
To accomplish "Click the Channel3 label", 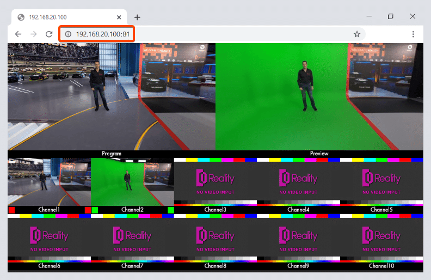I will click(x=215, y=210).
